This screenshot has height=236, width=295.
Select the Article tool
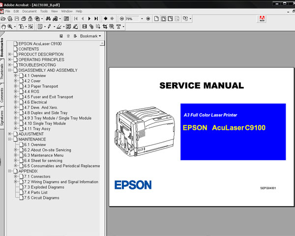[98, 27]
